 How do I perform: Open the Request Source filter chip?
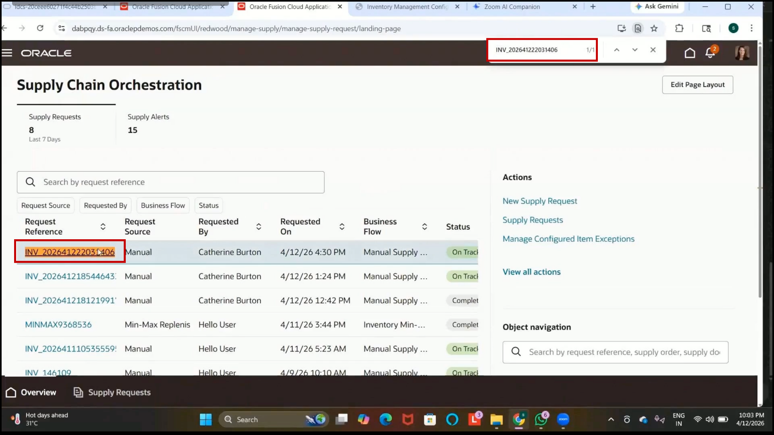[x=46, y=205]
